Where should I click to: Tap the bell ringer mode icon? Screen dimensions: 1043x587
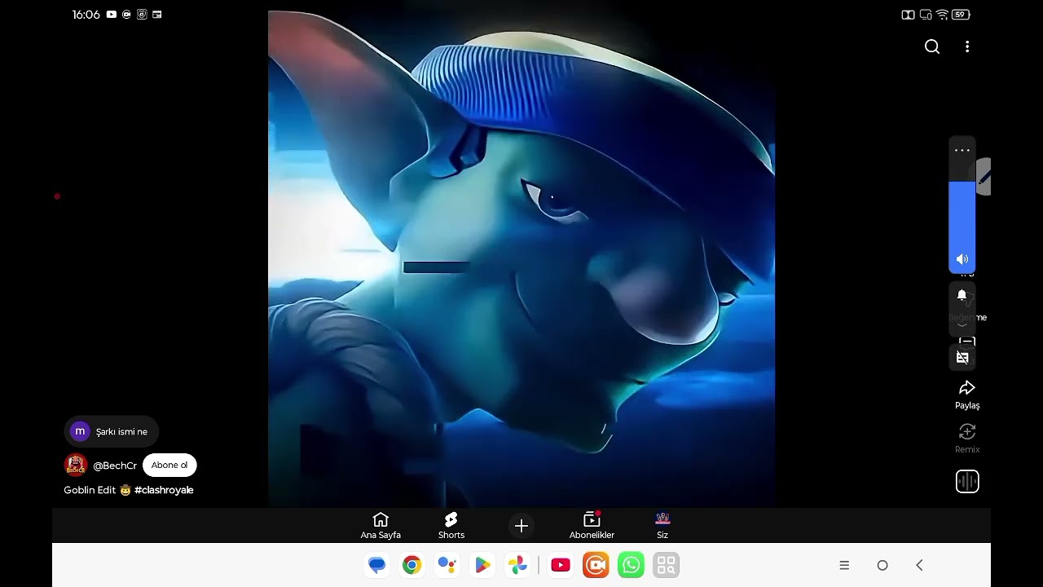pyautogui.click(x=962, y=294)
